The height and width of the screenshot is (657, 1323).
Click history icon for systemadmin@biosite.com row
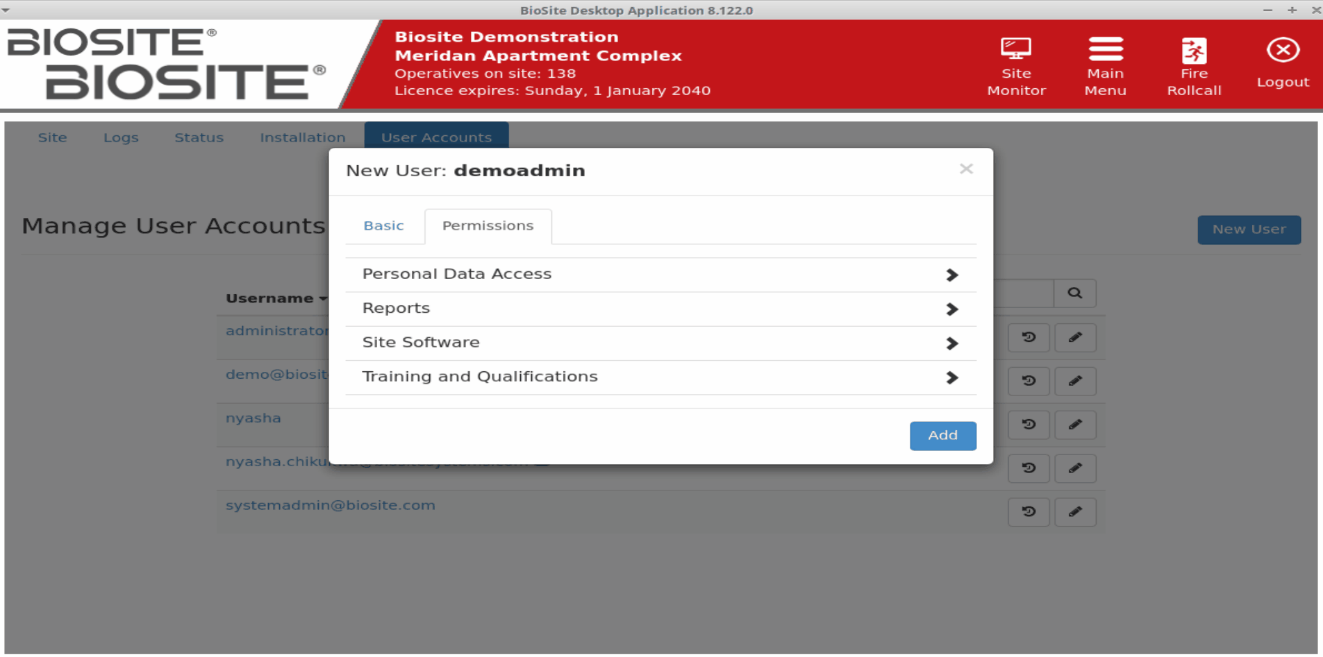(x=1029, y=512)
